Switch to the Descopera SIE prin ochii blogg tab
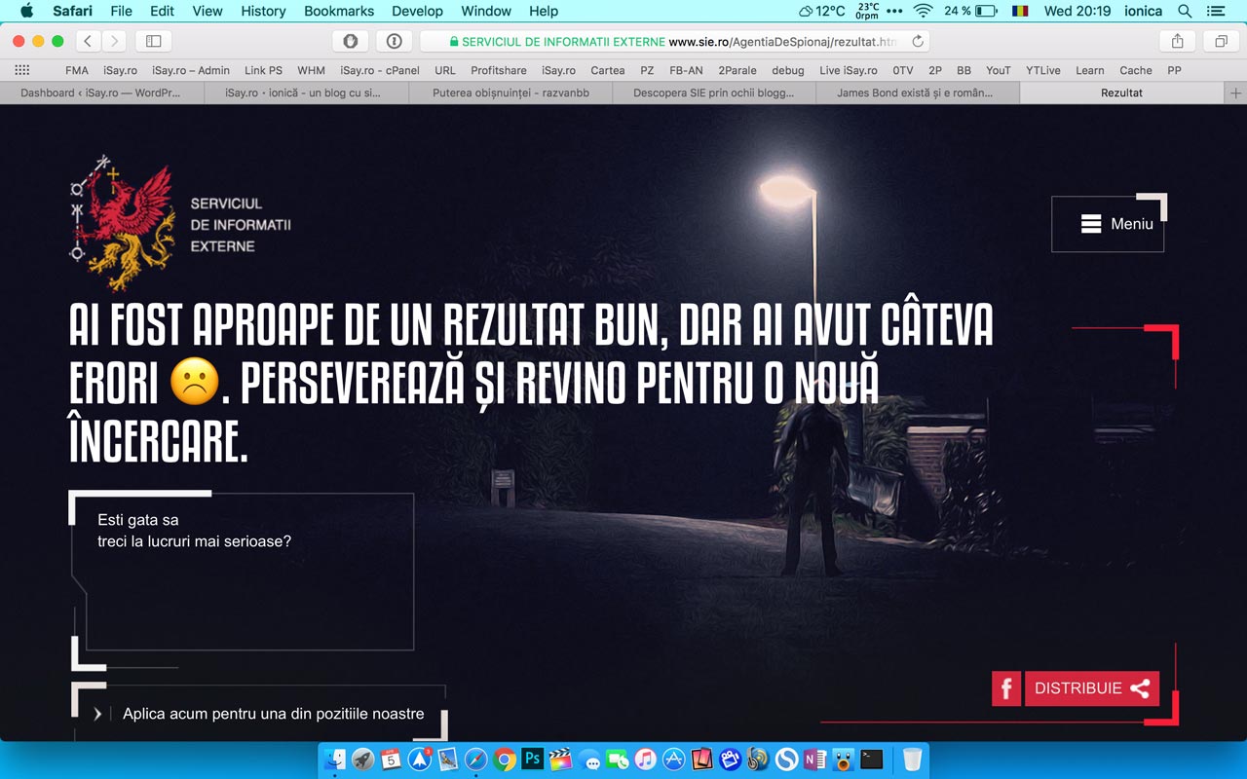Image resolution: width=1247 pixels, height=779 pixels. click(x=714, y=93)
